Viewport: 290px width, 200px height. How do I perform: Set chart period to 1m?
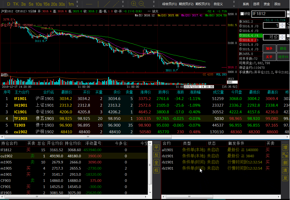71,4
